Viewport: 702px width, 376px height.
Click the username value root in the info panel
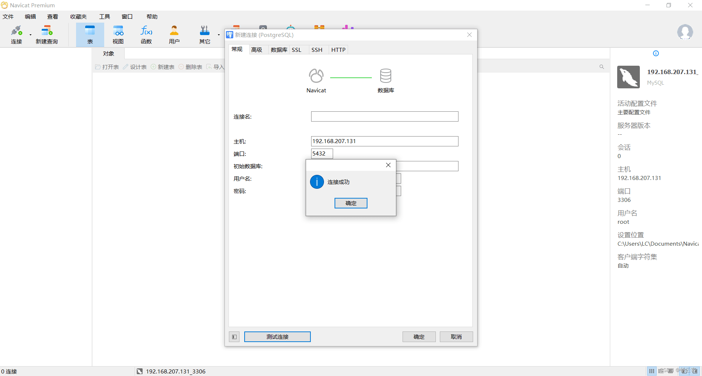point(623,222)
